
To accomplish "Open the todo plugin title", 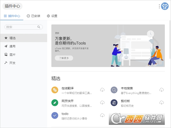I will [x=65, y=114].
